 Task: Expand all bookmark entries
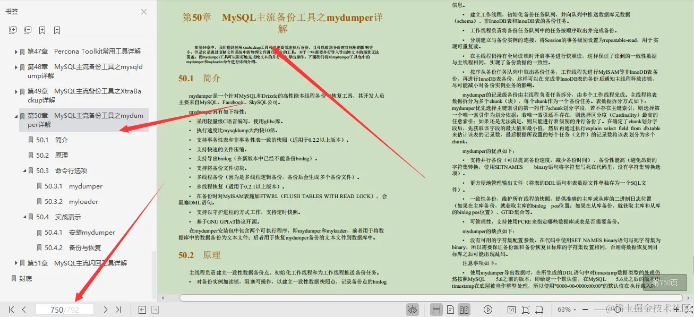click(x=13, y=30)
